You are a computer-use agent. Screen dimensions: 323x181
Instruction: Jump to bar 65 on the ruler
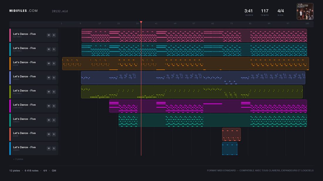point(213,24)
